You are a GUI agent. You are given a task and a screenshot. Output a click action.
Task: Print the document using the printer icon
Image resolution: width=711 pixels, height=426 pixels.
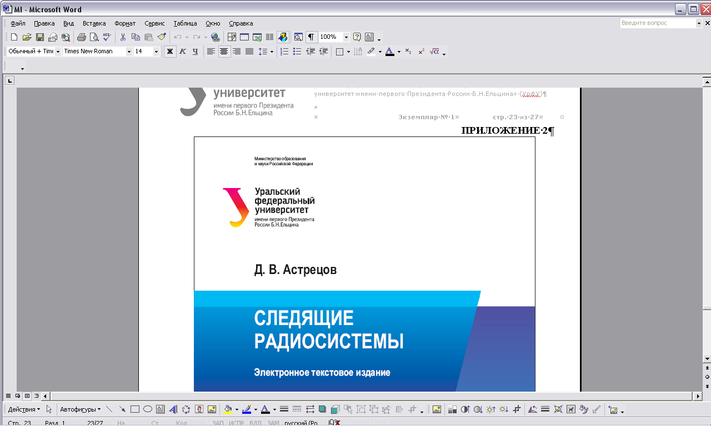tap(81, 37)
